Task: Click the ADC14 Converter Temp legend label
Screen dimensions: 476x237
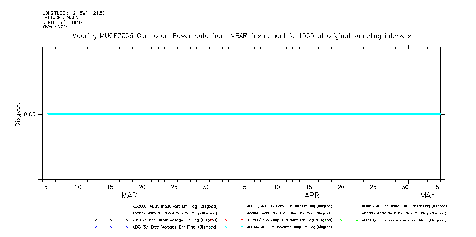Action: (x=289, y=227)
